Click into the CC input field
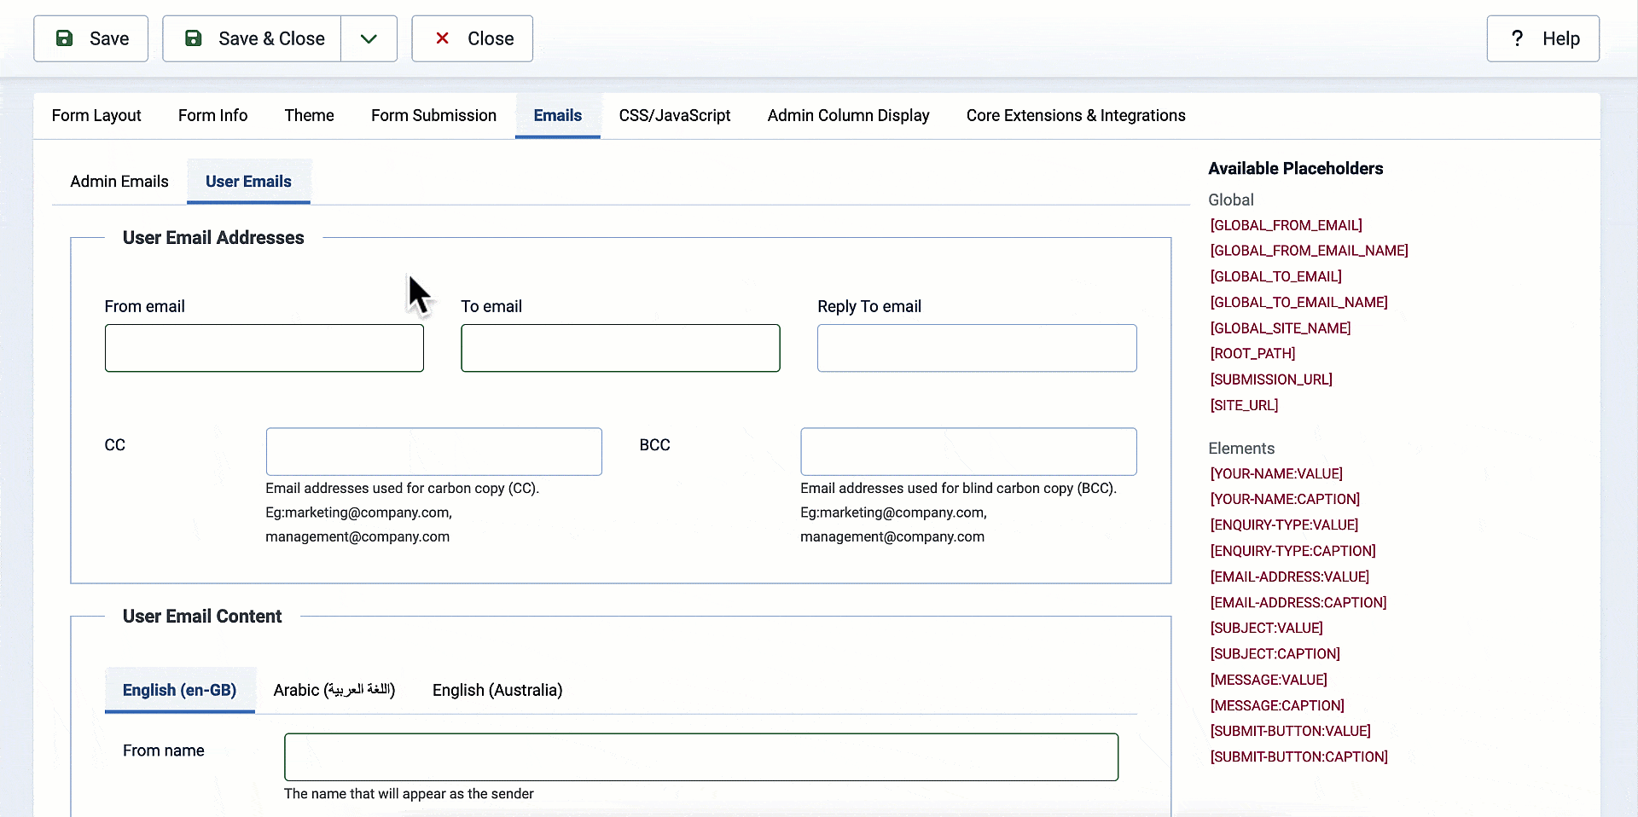 pyautogui.click(x=433, y=451)
